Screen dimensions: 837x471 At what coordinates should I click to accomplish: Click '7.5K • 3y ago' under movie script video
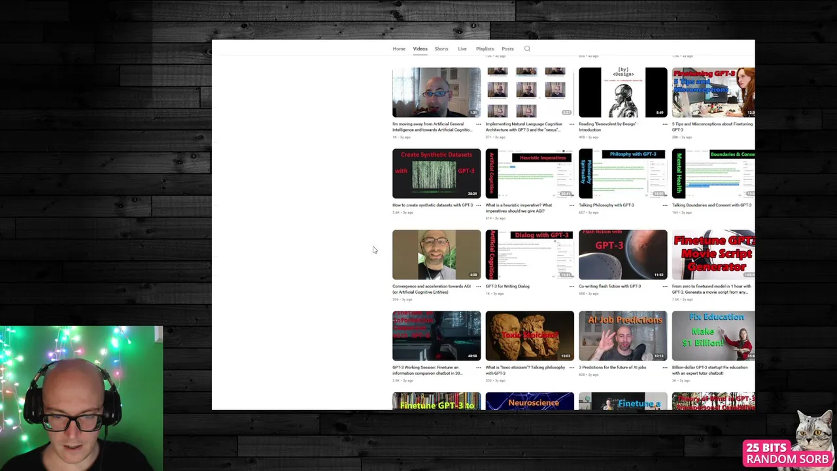click(x=682, y=299)
